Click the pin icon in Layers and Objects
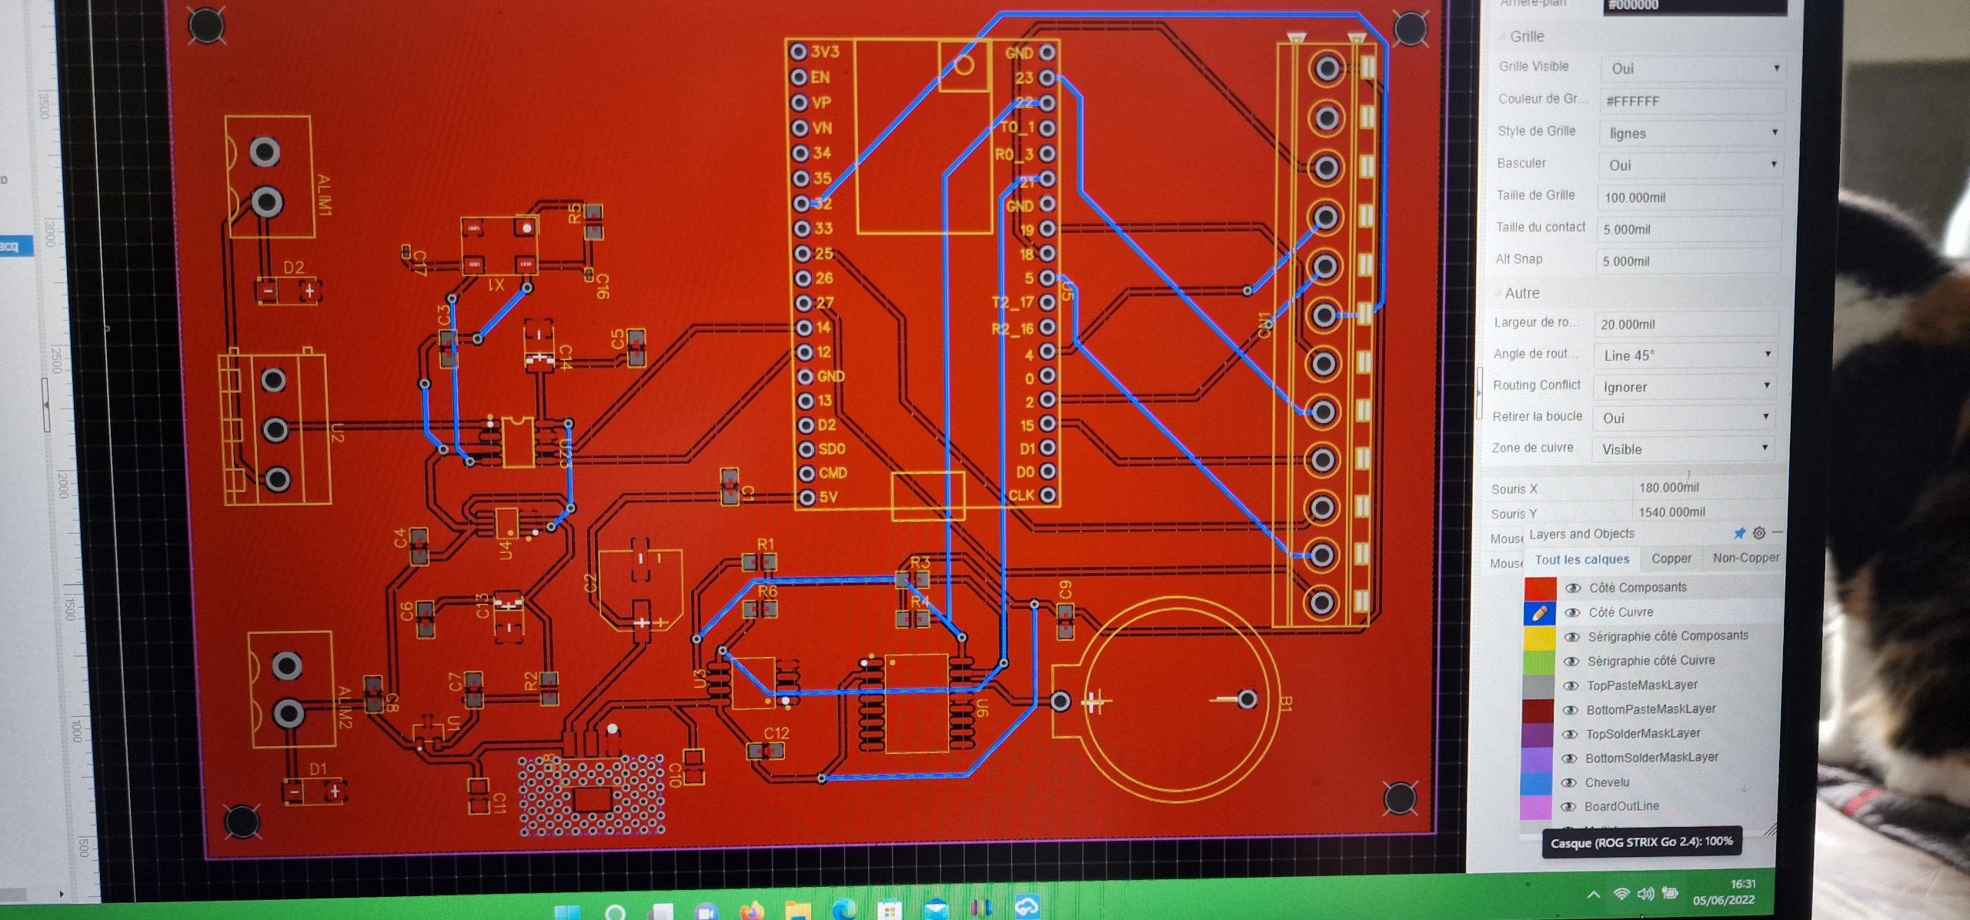Viewport: 1970px width, 920px height. tap(1739, 533)
